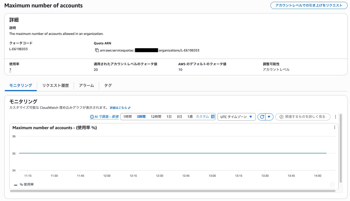Click the compass icon for related exploration

coord(281,117)
